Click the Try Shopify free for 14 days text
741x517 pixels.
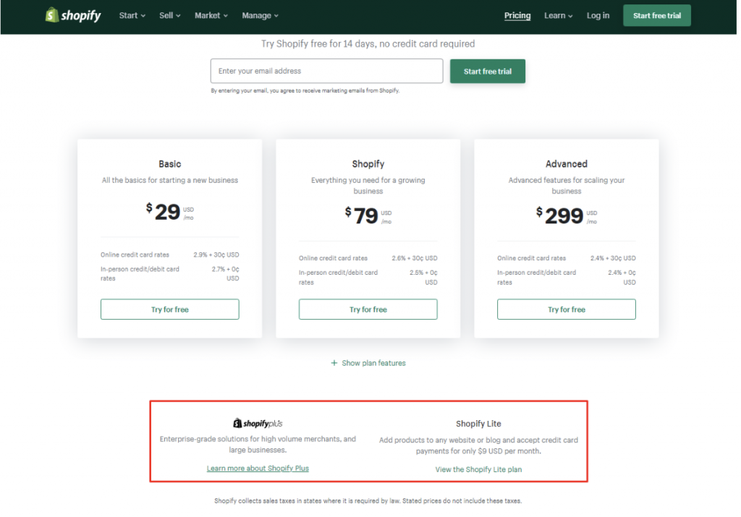368,44
